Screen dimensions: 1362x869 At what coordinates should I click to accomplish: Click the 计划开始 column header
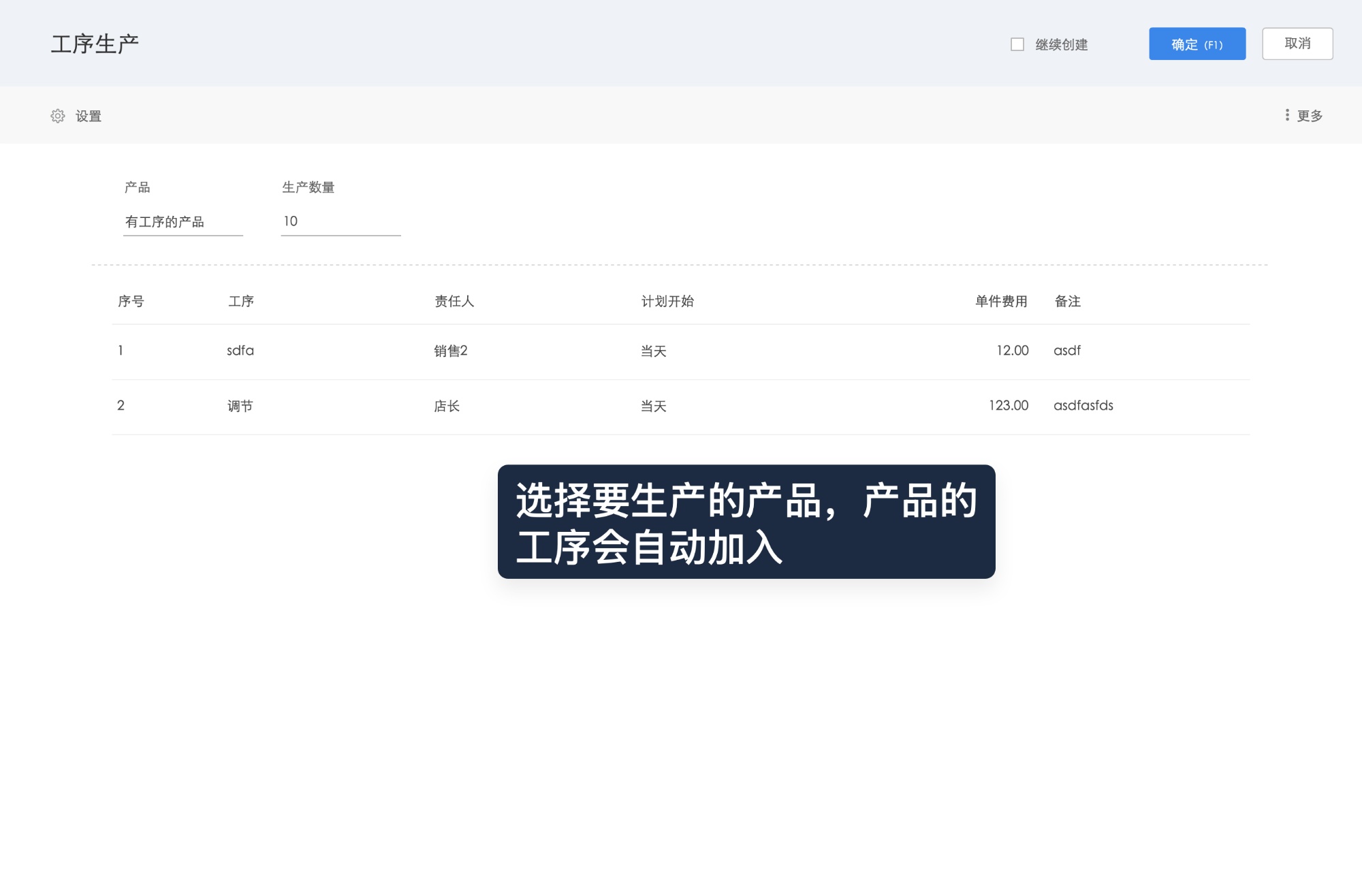[667, 301]
